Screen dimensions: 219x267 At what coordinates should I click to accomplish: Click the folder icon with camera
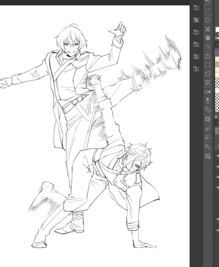coord(196,57)
